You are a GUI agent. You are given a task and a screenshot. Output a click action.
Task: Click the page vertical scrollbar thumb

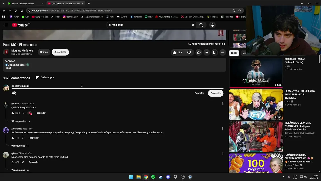(319, 59)
